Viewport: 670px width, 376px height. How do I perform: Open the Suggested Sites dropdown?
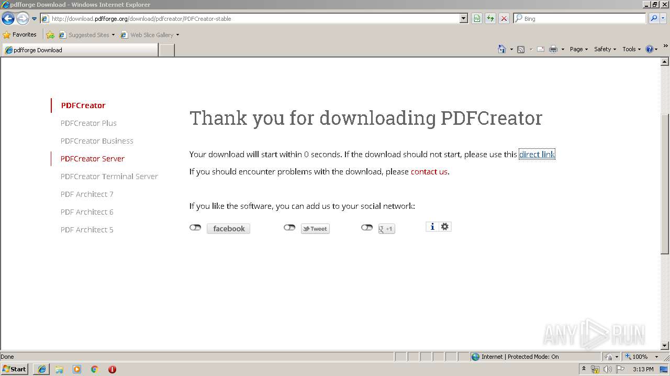(x=87, y=35)
